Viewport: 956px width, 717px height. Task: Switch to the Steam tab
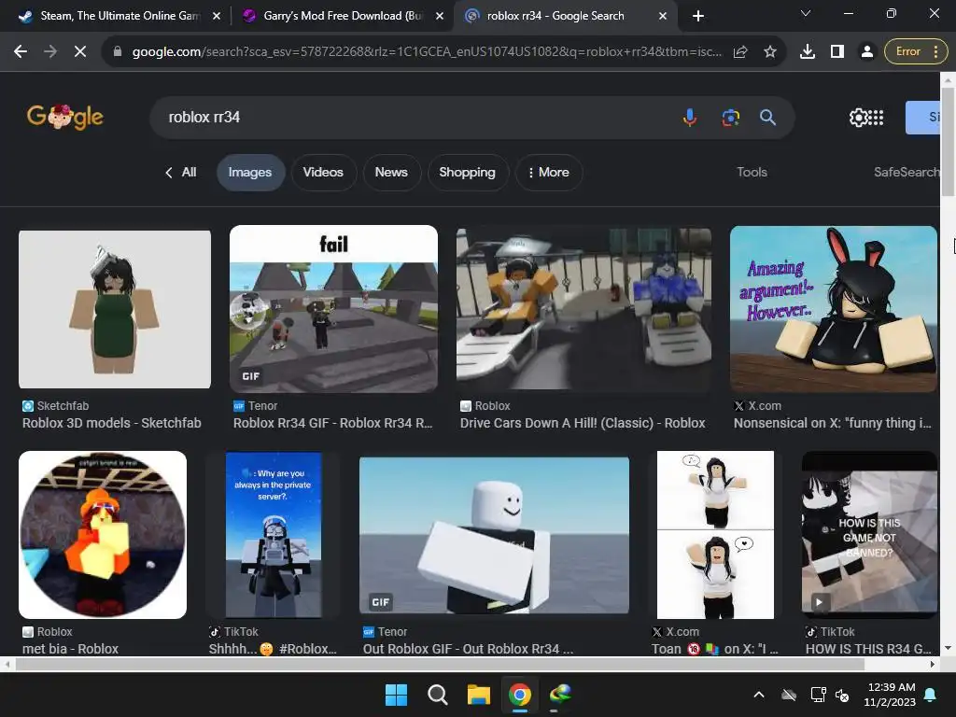tap(119, 16)
